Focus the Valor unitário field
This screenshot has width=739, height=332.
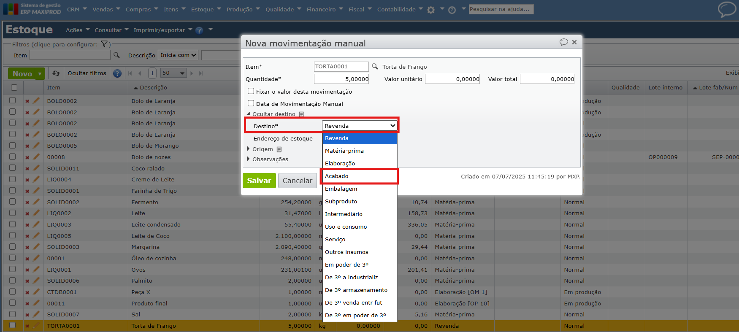(452, 79)
